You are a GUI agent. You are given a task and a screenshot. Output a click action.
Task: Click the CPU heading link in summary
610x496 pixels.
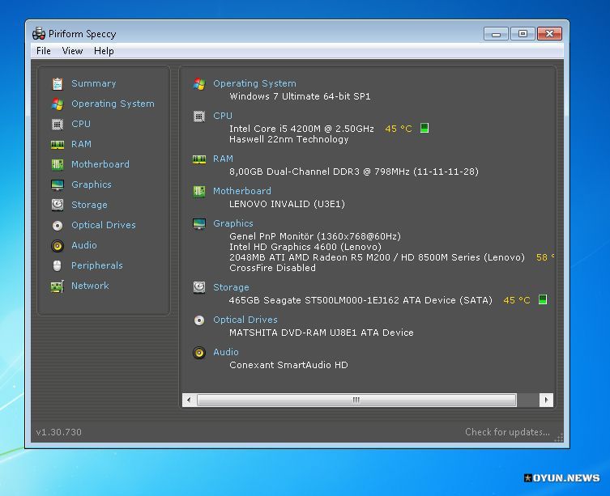[x=223, y=116]
